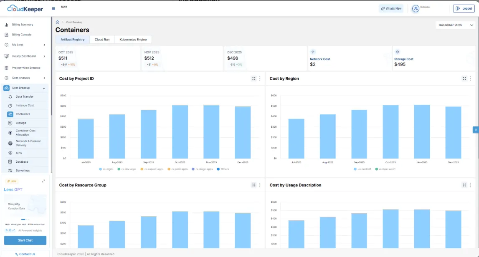
Task: Open more options for Cost by Resource Group
Action: 260,185
